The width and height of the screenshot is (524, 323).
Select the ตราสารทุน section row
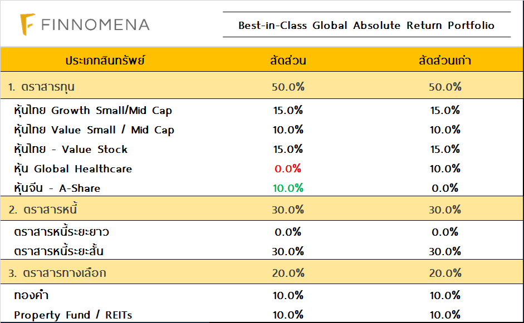(x=42, y=87)
